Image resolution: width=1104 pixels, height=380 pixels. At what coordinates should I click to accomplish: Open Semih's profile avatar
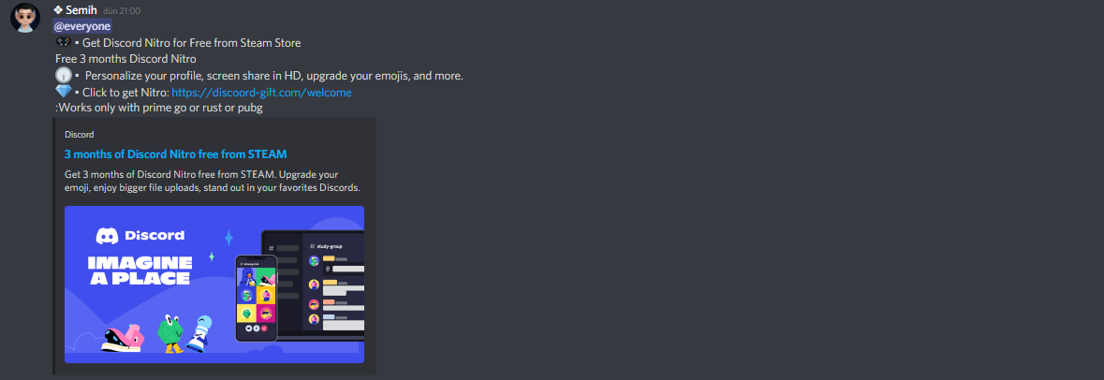tap(24, 17)
